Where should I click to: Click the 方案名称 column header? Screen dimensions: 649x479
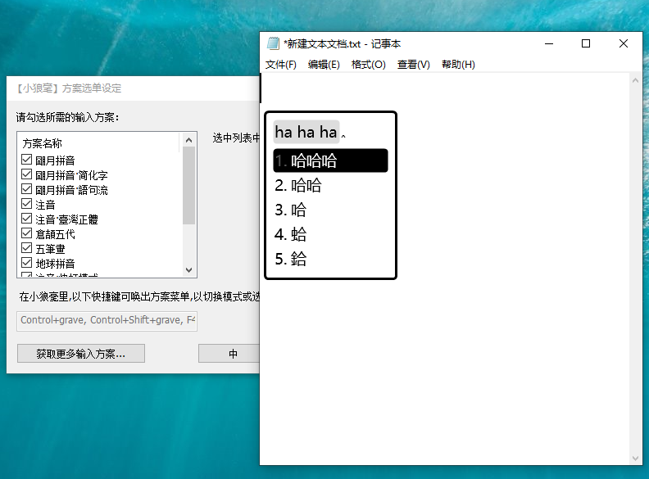click(98, 143)
